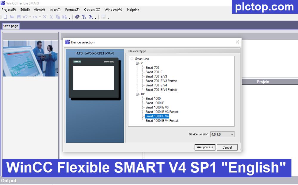Click the Device selection dialog icon

[67, 42]
